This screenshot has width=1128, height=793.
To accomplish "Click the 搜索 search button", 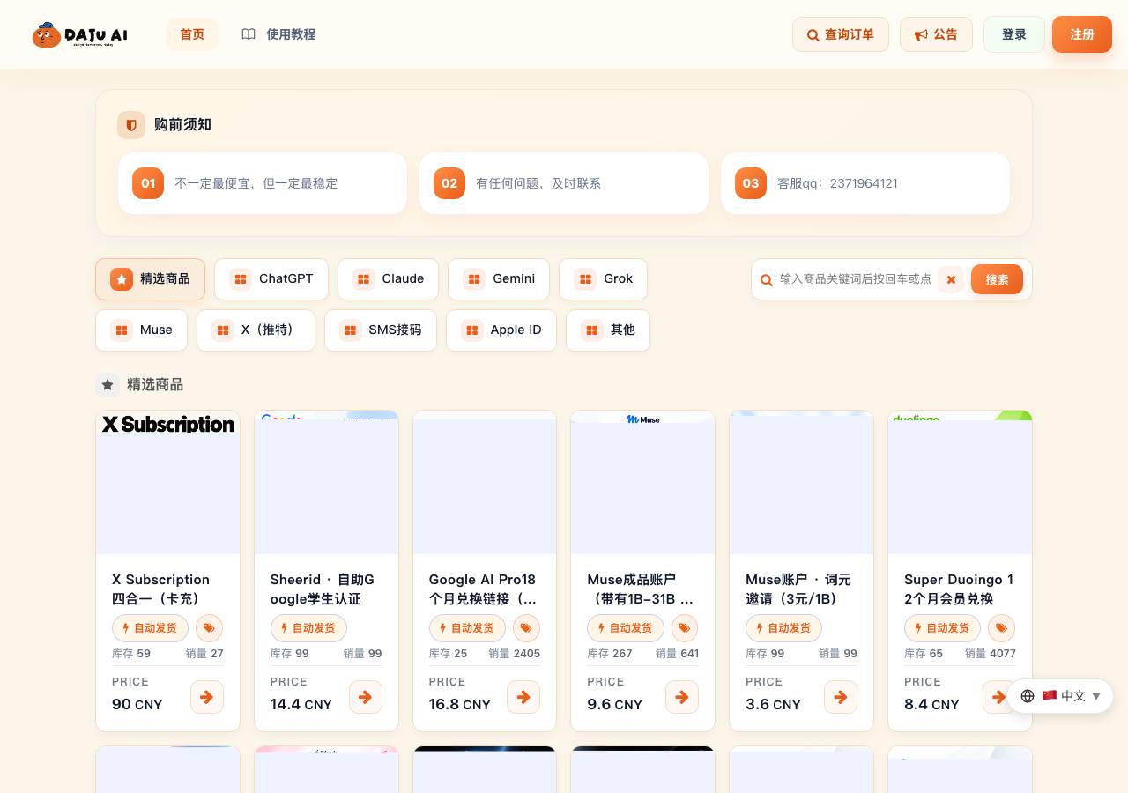I will (997, 279).
